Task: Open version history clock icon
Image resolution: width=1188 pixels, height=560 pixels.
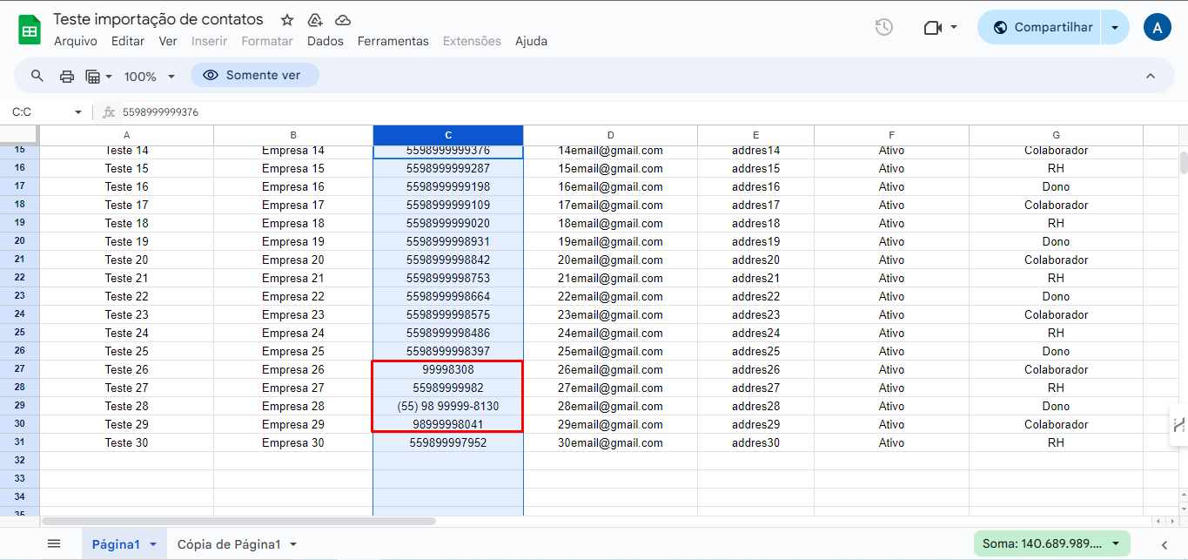Action: click(883, 27)
